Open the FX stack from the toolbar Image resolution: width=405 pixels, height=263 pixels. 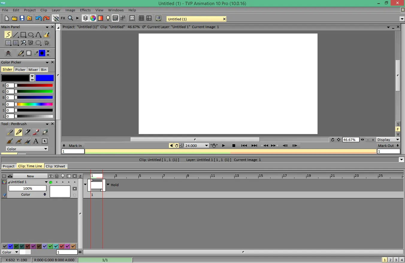pyautogui.click(x=63, y=18)
